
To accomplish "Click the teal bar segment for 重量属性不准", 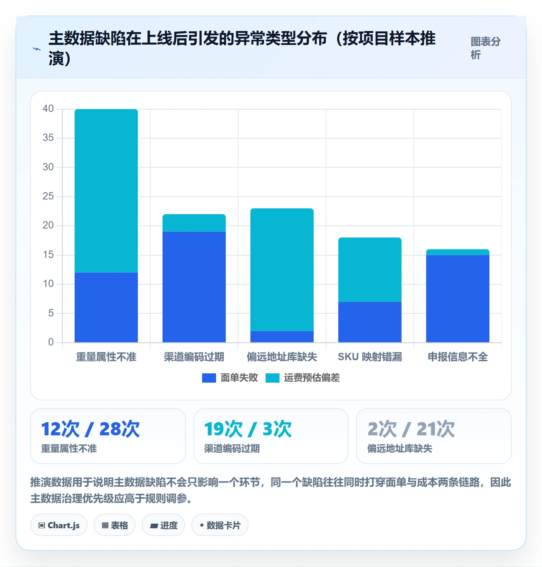I will [106, 191].
